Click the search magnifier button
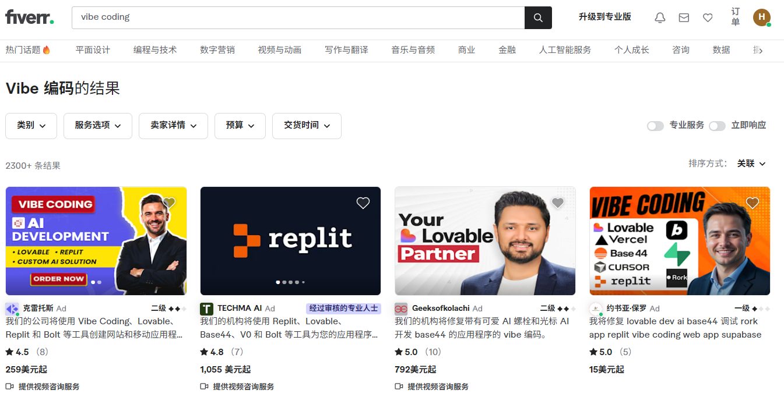 click(538, 17)
